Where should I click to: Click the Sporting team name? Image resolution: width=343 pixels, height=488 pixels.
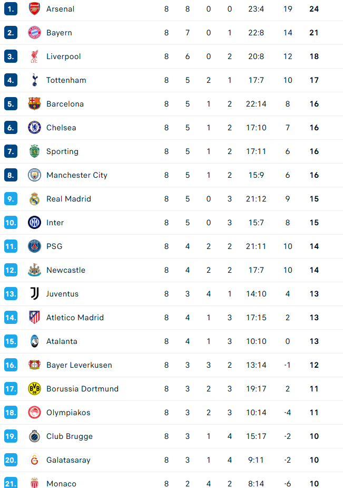click(62, 151)
